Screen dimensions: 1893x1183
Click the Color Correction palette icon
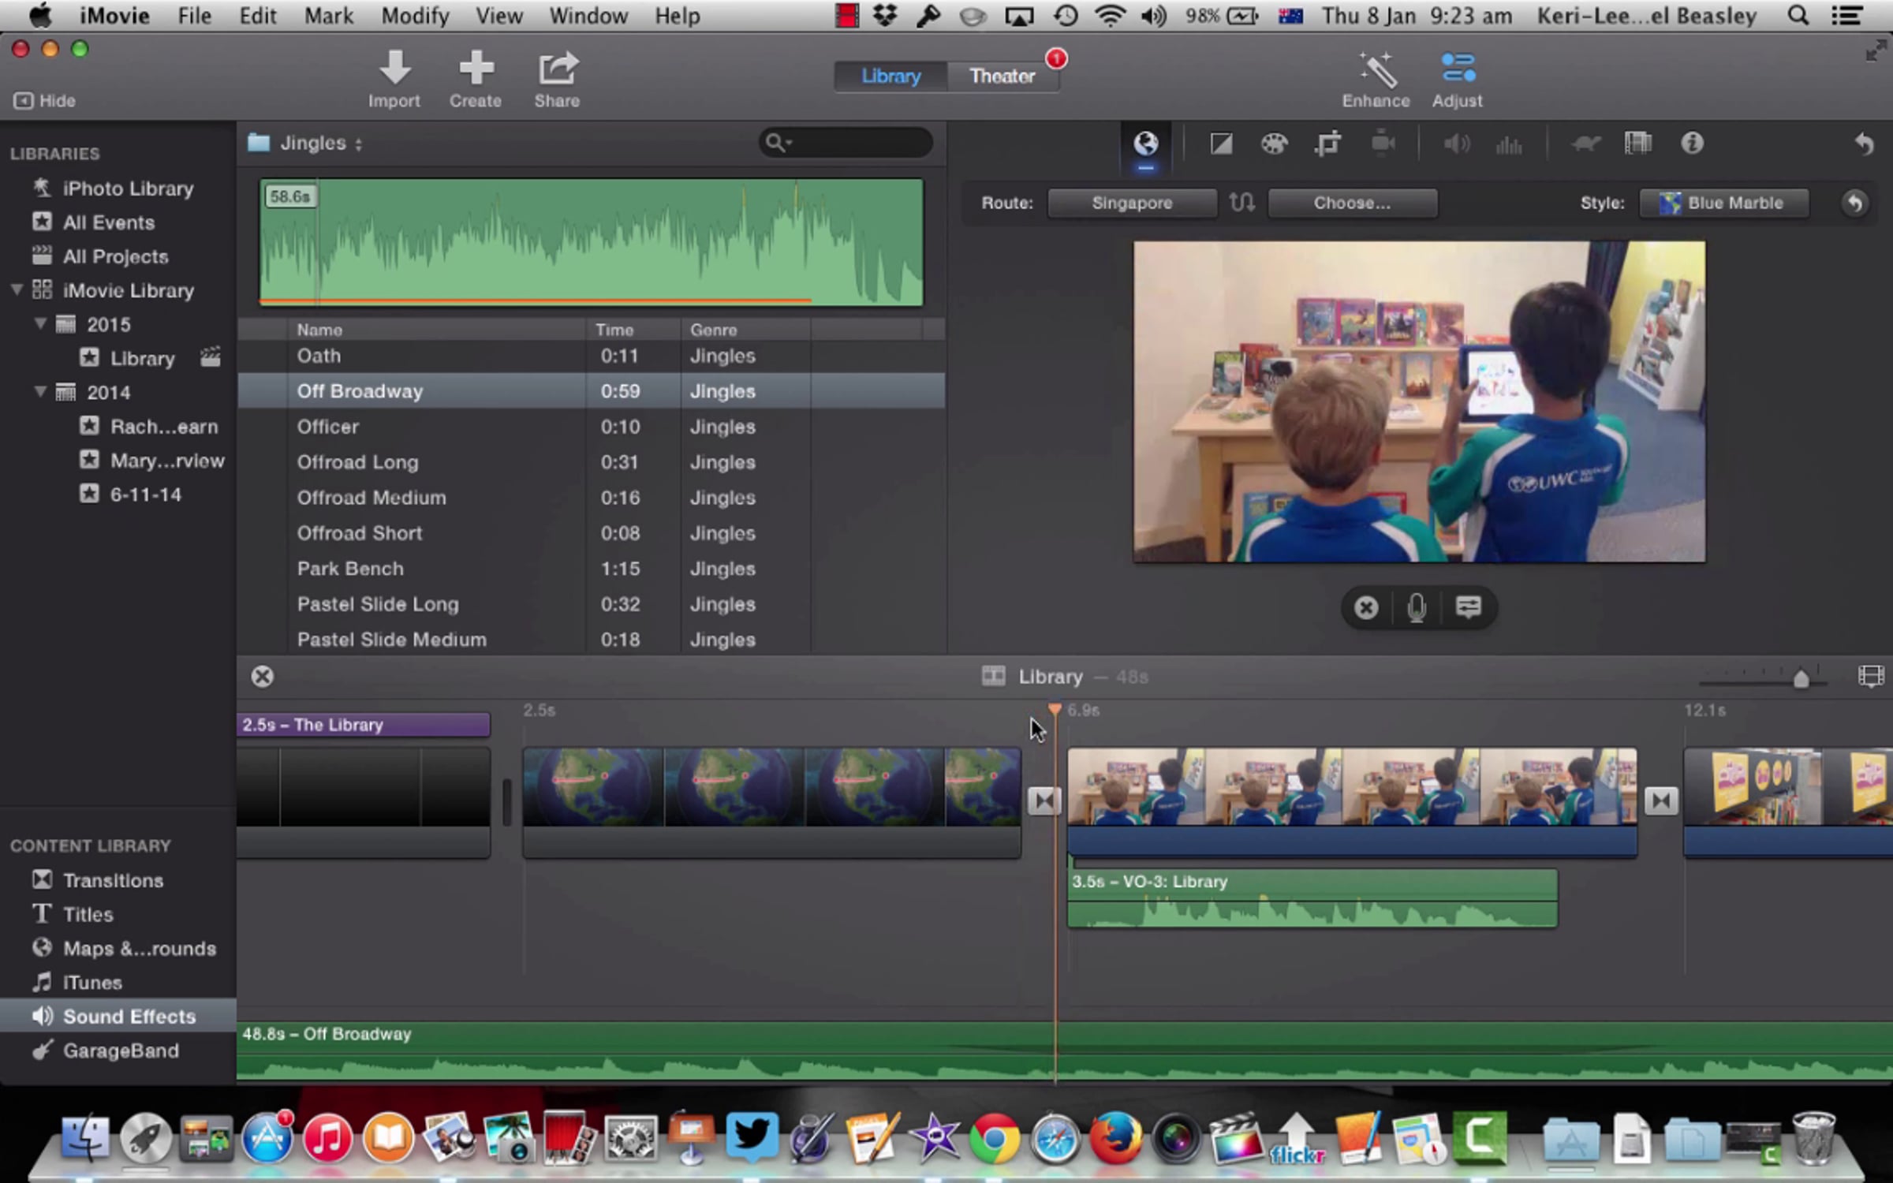point(1274,144)
